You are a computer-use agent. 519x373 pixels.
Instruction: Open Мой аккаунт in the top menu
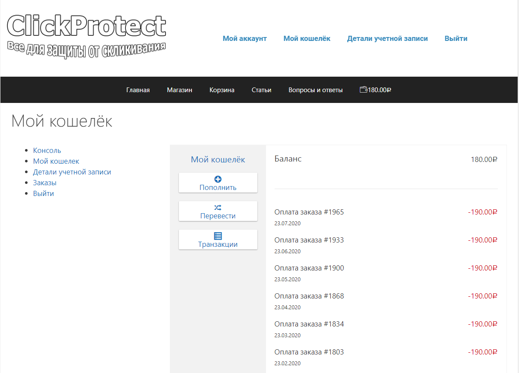pyautogui.click(x=245, y=38)
